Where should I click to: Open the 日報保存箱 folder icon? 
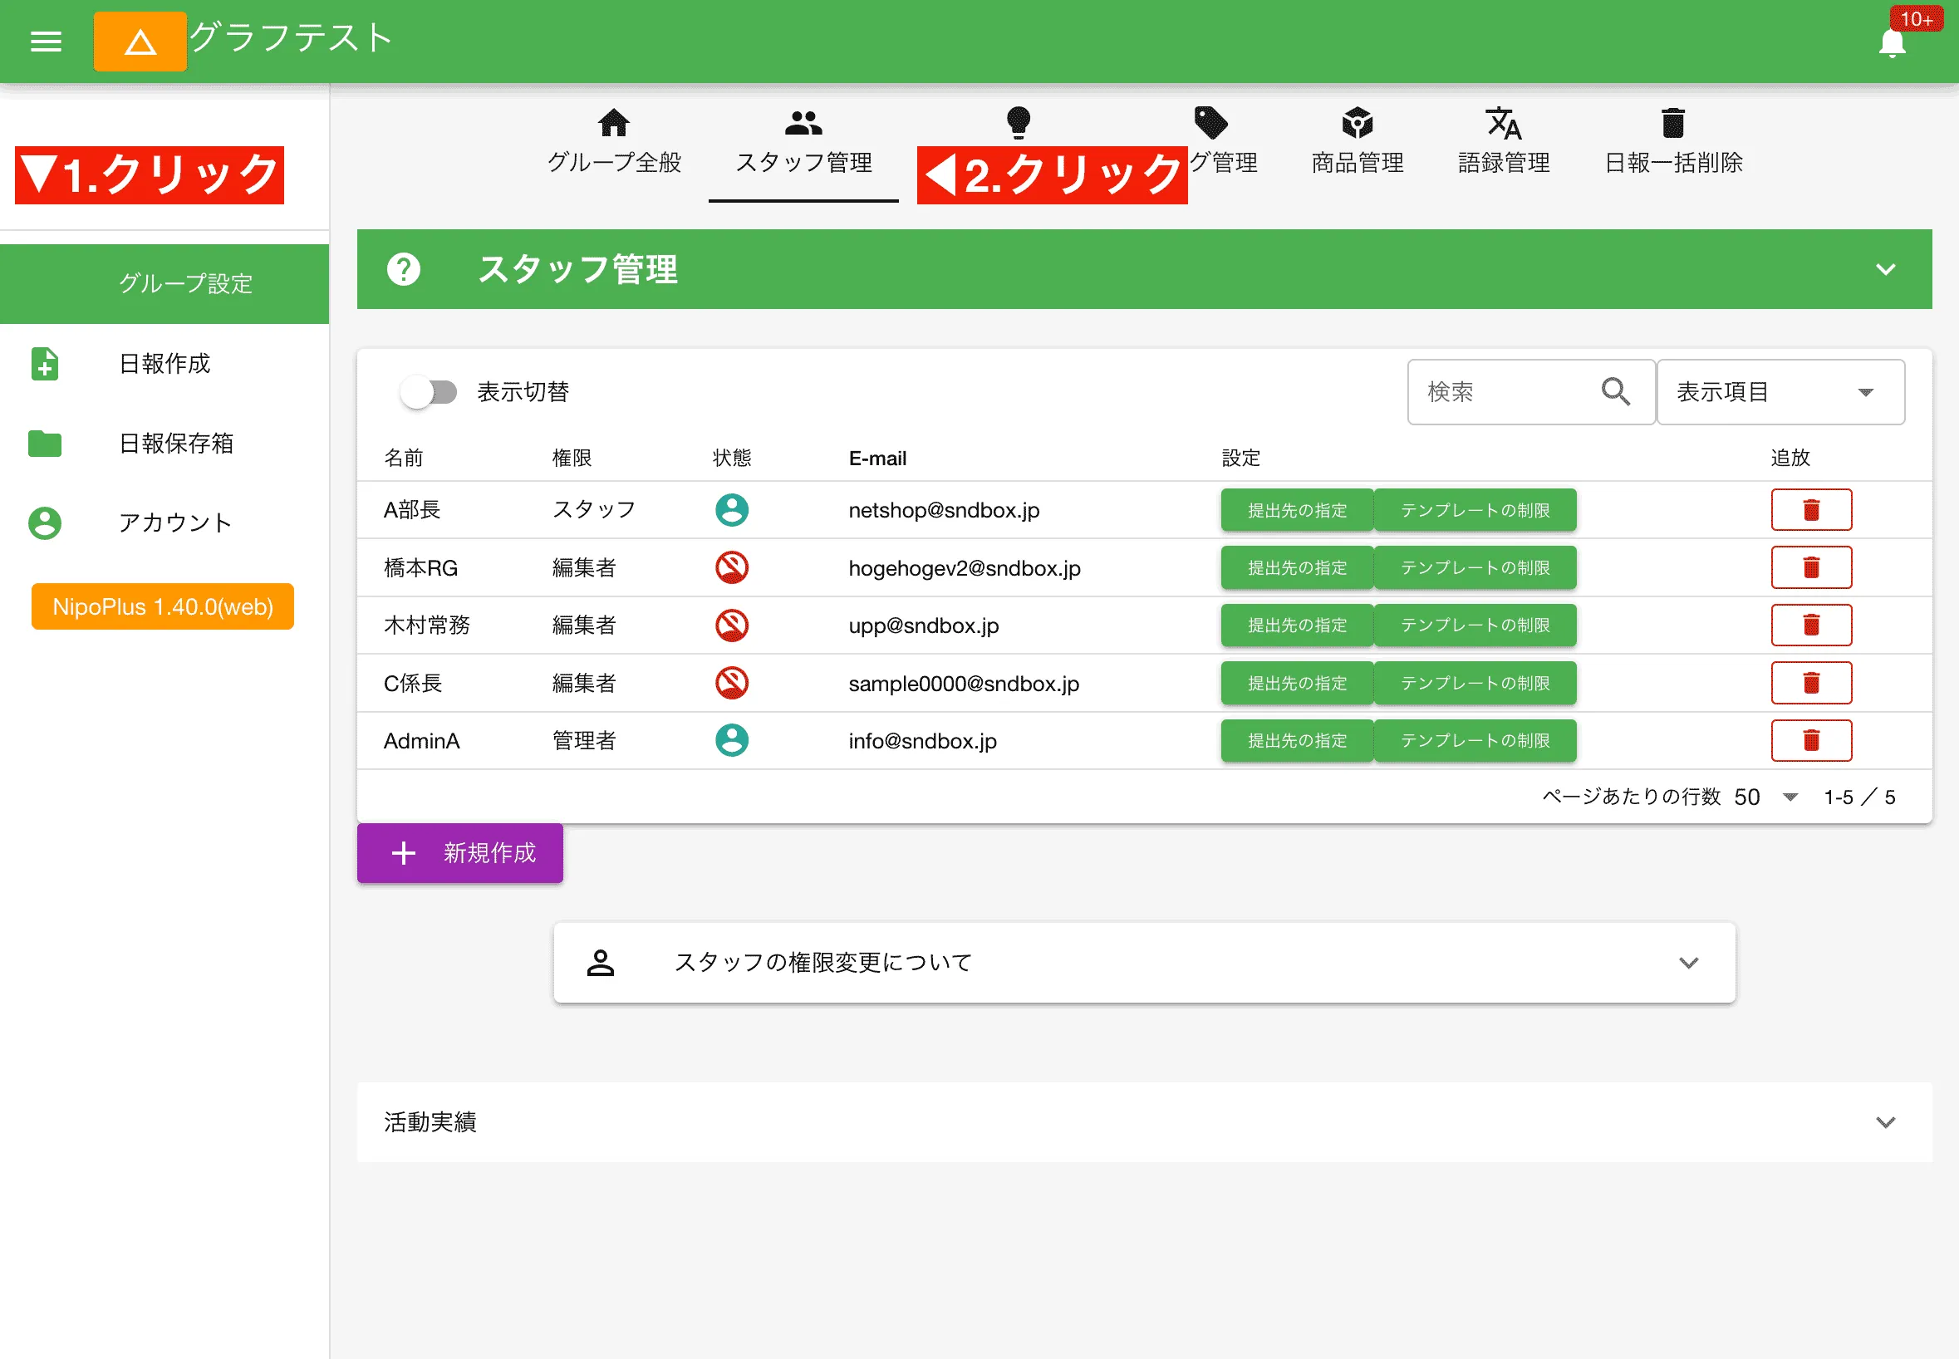pos(43,444)
